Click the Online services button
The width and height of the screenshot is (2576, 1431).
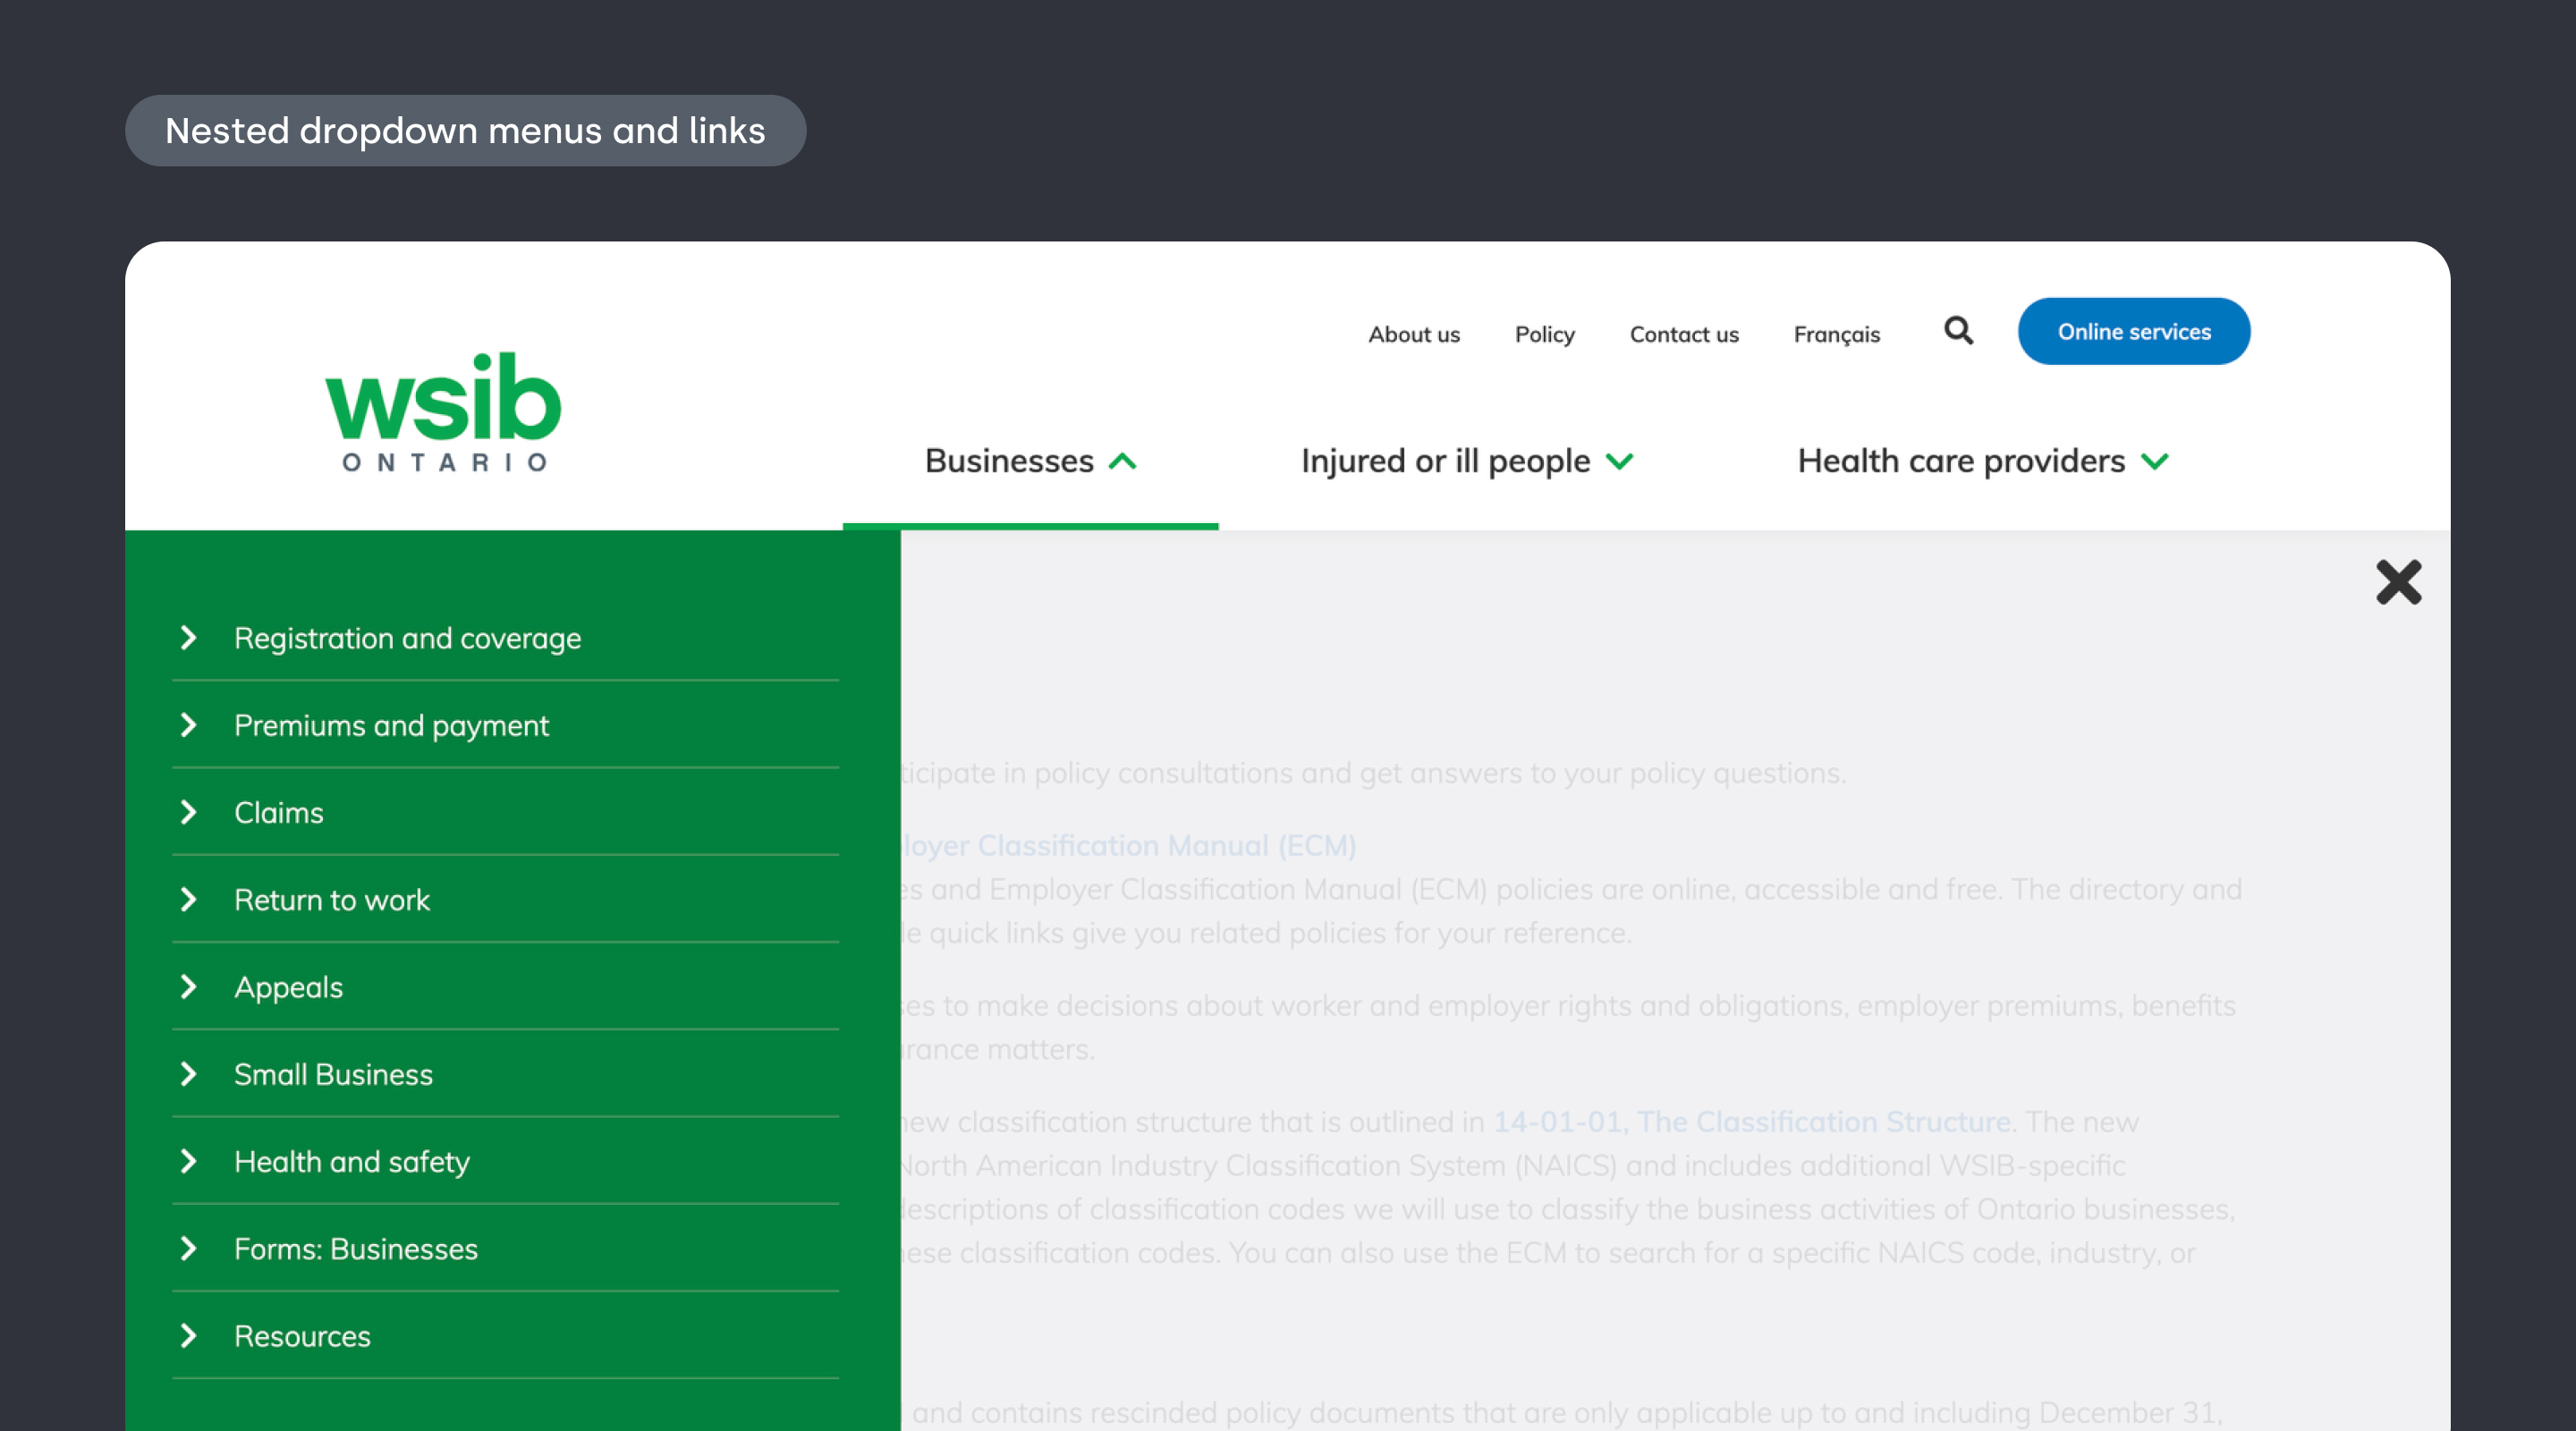2134,331
